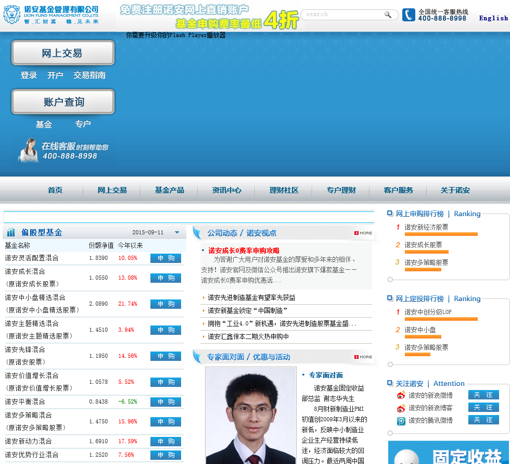Click the 偏股型基金 bar chart icon
Image resolution: width=510 pixels, height=464 pixels.
11,232
